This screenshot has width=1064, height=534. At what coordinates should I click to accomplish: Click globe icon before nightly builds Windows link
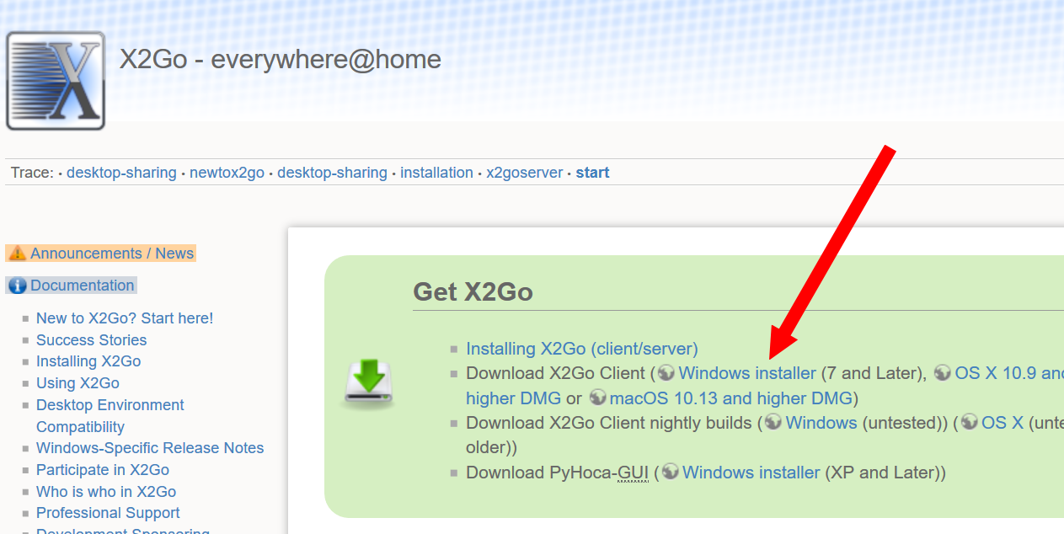(x=773, y=423)
